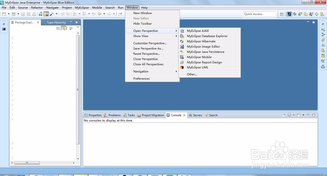327x176 pixels.
Task: Open the Package Explorer View Menu triangle
Action: [78, 27]
